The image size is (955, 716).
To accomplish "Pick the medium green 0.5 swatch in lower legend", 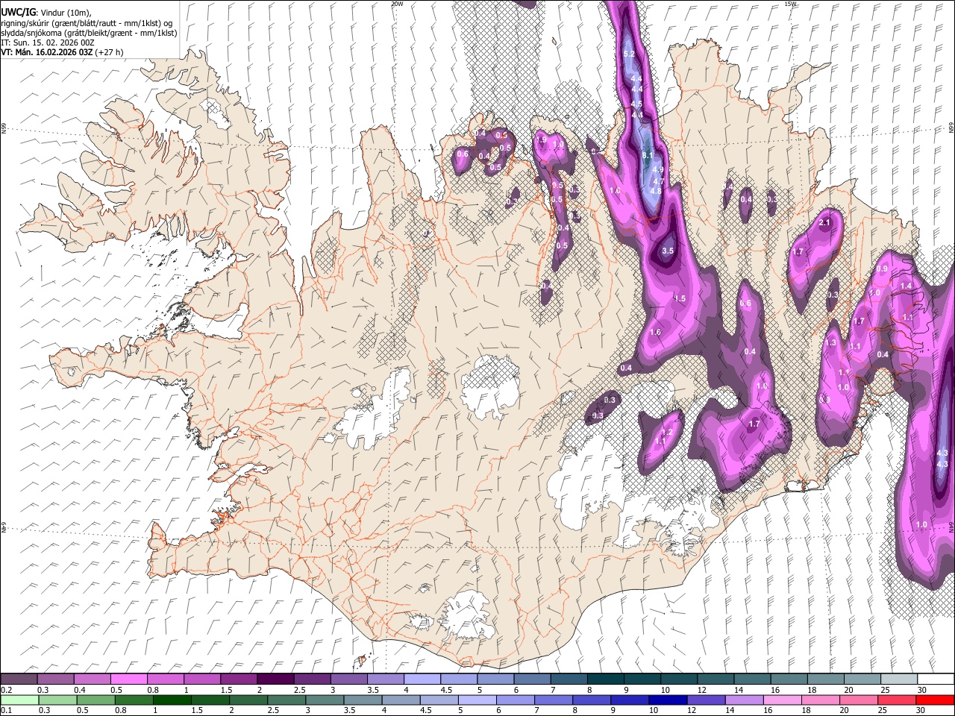I will click(x=95, y=700).
